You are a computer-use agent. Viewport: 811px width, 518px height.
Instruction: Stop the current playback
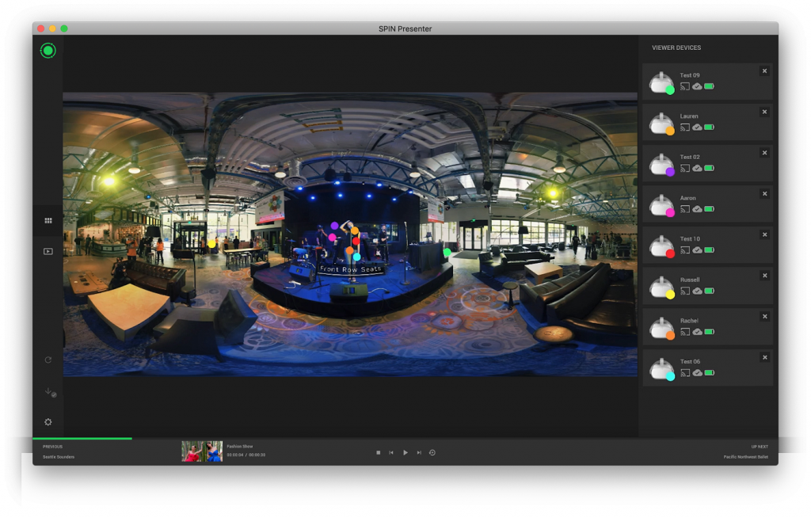(x=379, y=452)
